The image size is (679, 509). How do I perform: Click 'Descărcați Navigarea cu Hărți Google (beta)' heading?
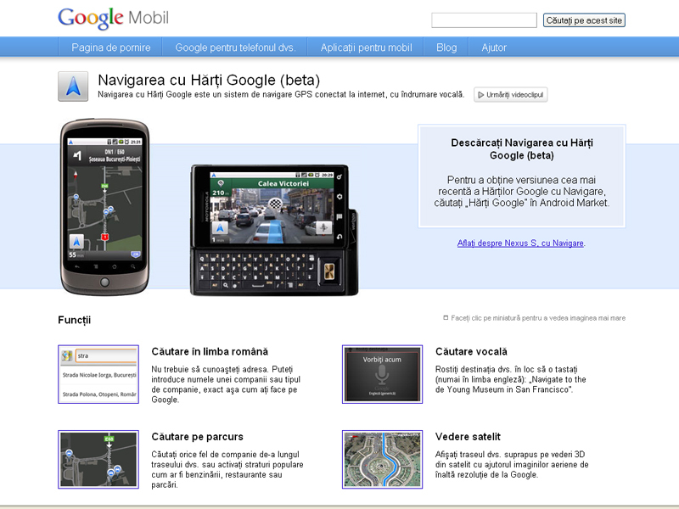(x=522, y=149)
